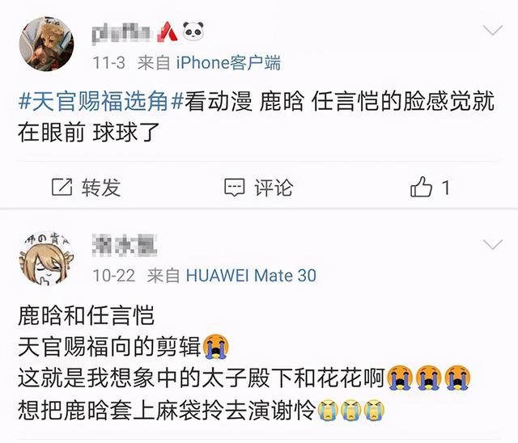Tap the panda badge icon

193,32
